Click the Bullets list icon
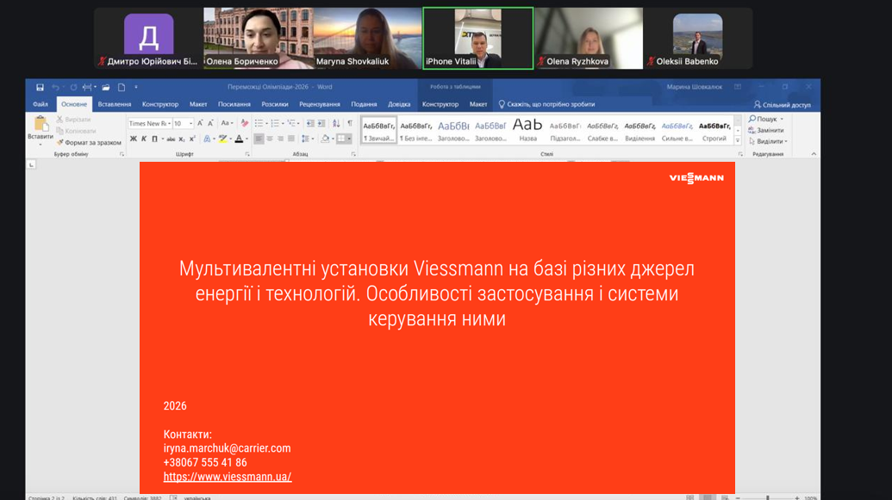Image resolution: width=892 pixels, height=500 pixels. click(x=259, y=124)
